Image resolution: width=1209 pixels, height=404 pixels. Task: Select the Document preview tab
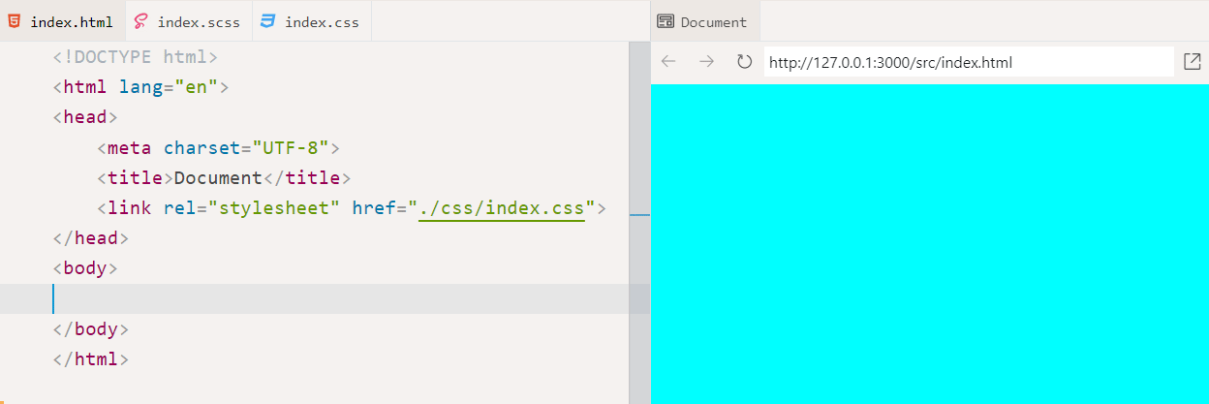[704, 21]
